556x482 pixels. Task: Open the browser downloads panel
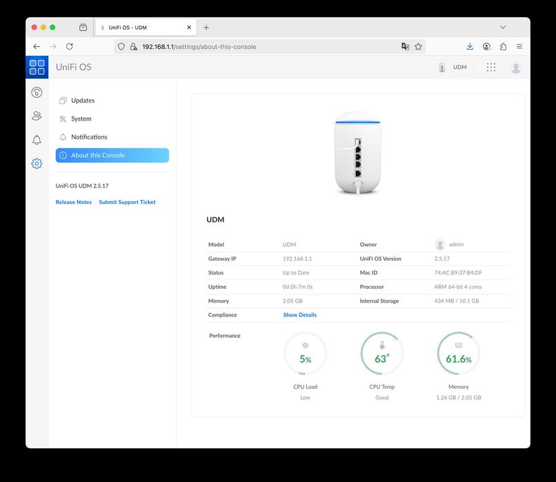pyautogui.click(x=470, y=46)
